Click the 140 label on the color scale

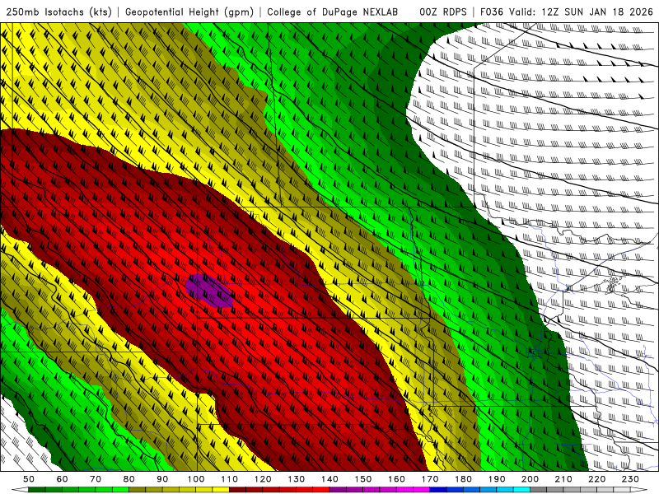(x=329, y=479)
